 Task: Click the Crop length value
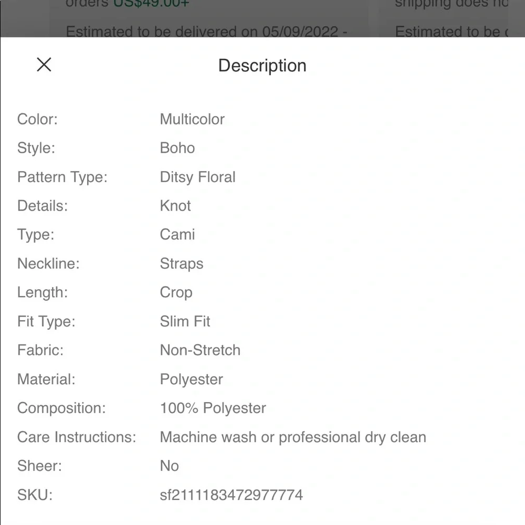pyautogui.click(x=176, y=292)
